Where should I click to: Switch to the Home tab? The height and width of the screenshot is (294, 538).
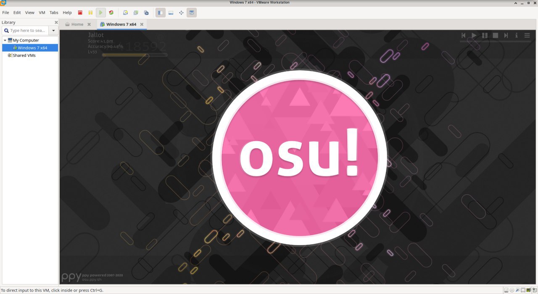click(x=74, y=24)
